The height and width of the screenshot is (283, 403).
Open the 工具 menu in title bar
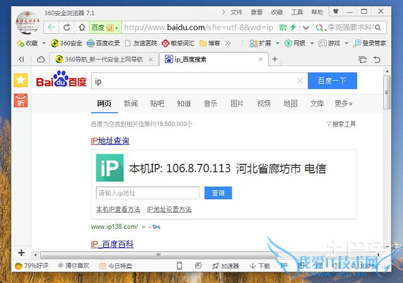(297, 12)
